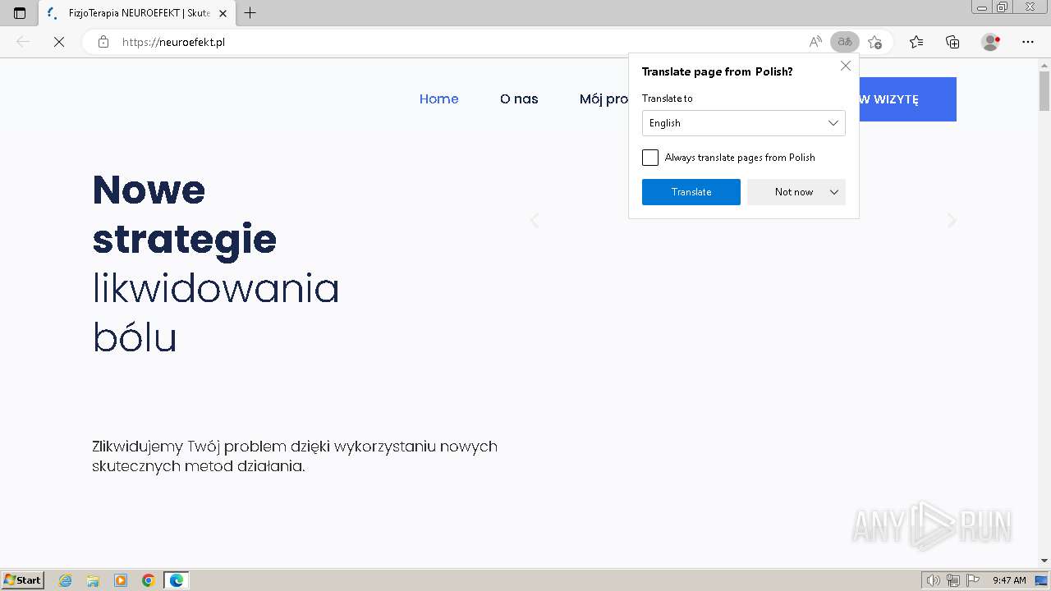Click the blue WIZYTĘ appointment button
This screenshot has width=1051, height=591.
907,99
